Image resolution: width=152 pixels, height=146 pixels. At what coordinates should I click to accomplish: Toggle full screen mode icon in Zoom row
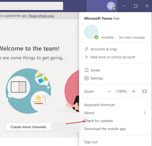(145, 91)
